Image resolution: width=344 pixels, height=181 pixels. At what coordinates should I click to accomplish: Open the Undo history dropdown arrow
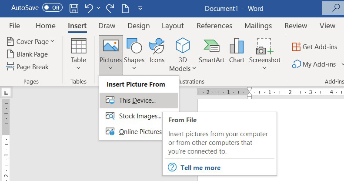[99, 8]
